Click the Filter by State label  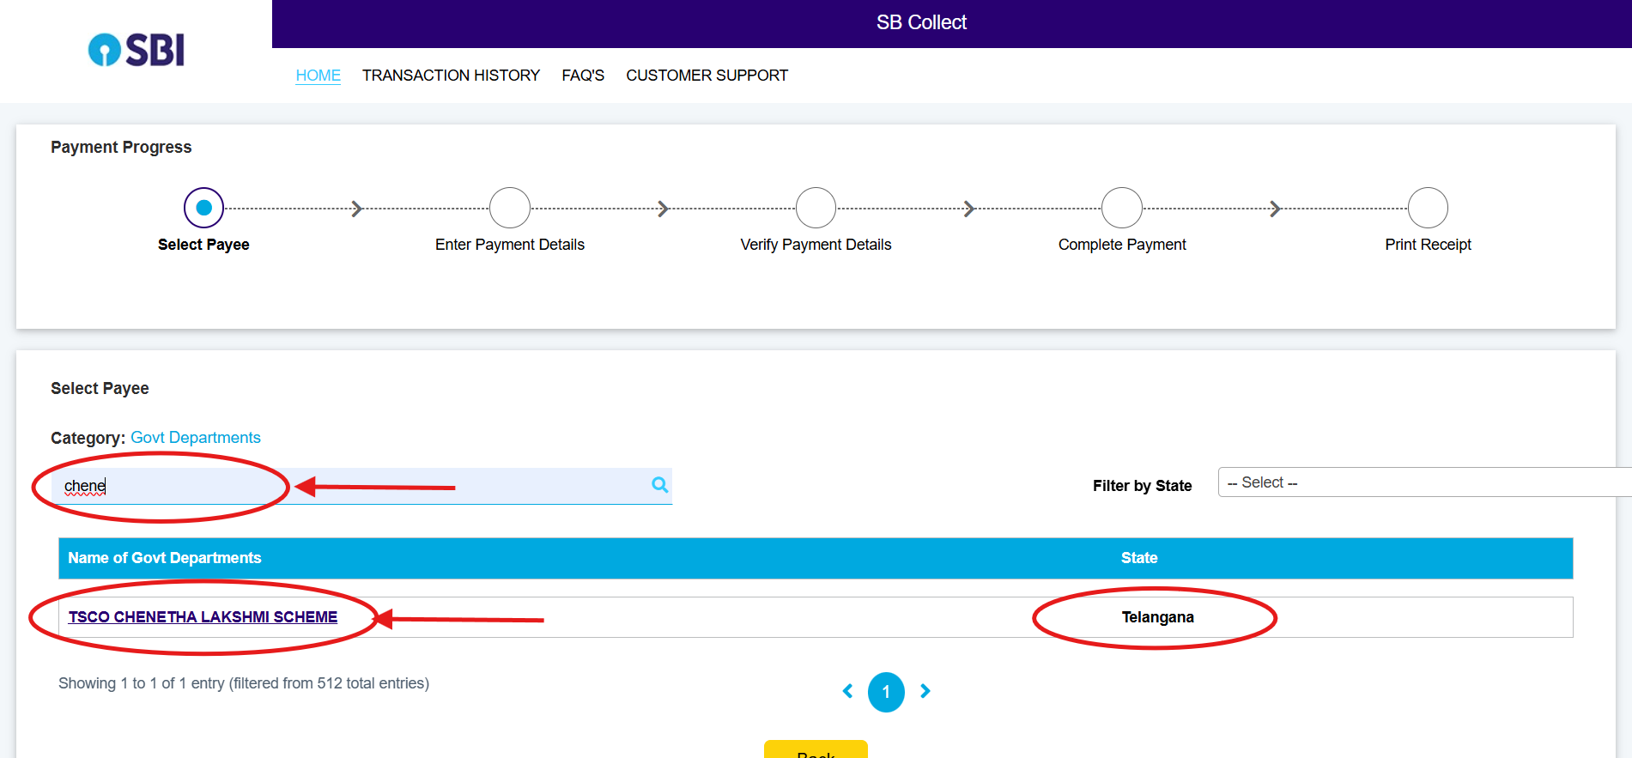coord(1142,486)
